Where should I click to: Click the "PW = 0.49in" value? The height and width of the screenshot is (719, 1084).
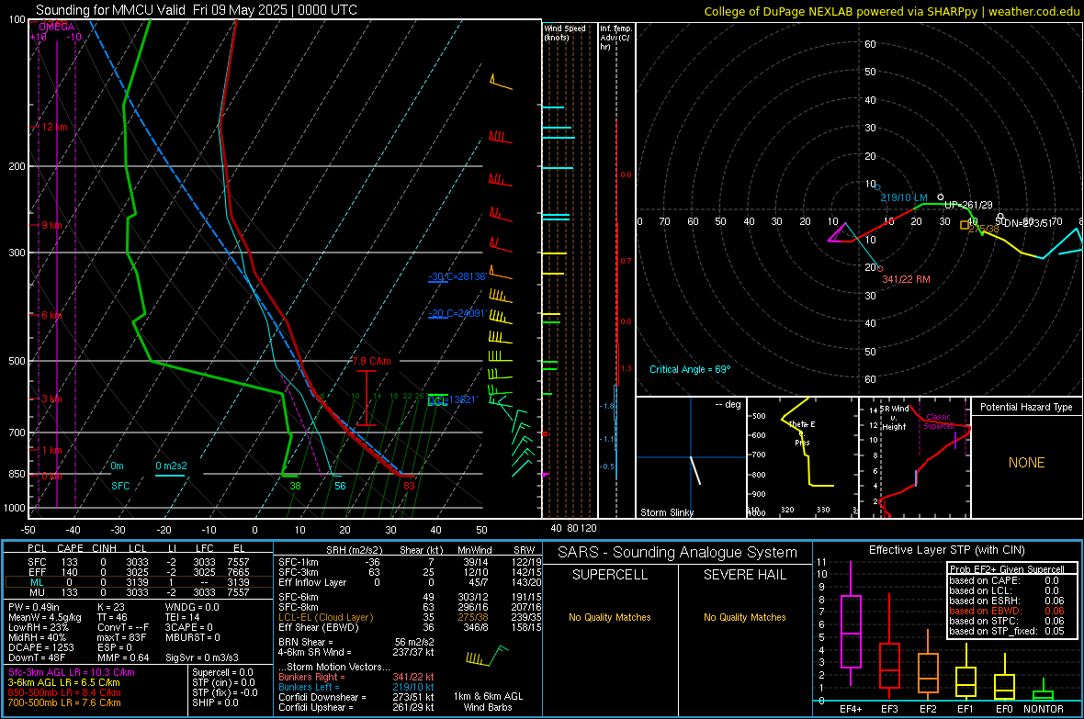(x=34, y=607)
